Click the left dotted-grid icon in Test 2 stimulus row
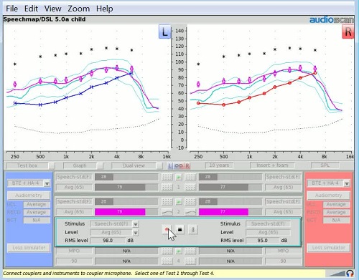 pos(167,202)
